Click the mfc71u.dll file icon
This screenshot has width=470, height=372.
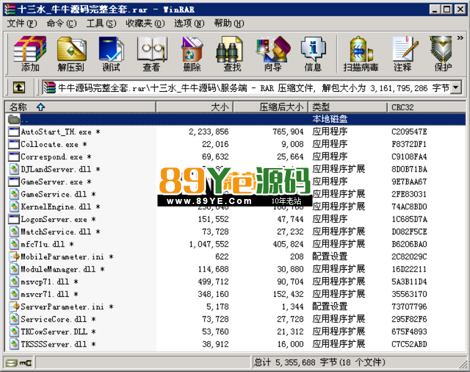coord(14,244)
